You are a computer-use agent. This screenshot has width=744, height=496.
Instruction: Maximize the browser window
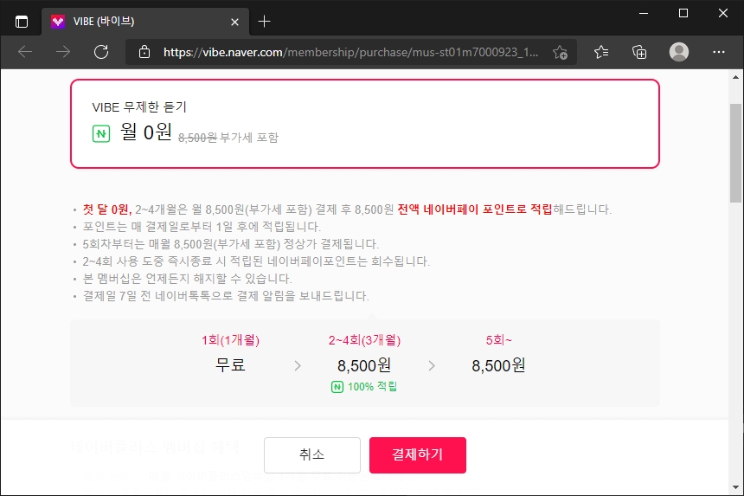point(683,13)
